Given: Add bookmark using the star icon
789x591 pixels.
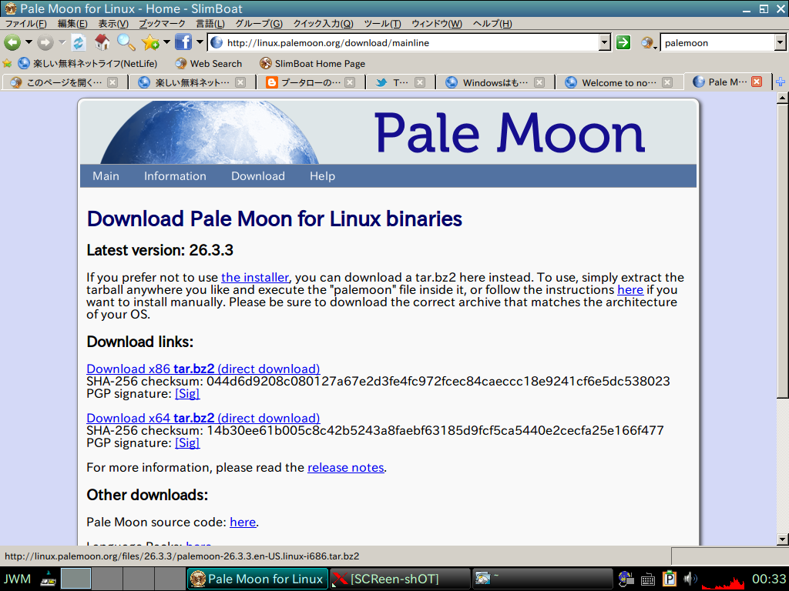Looking at the screenshot, I should (150, 43).
